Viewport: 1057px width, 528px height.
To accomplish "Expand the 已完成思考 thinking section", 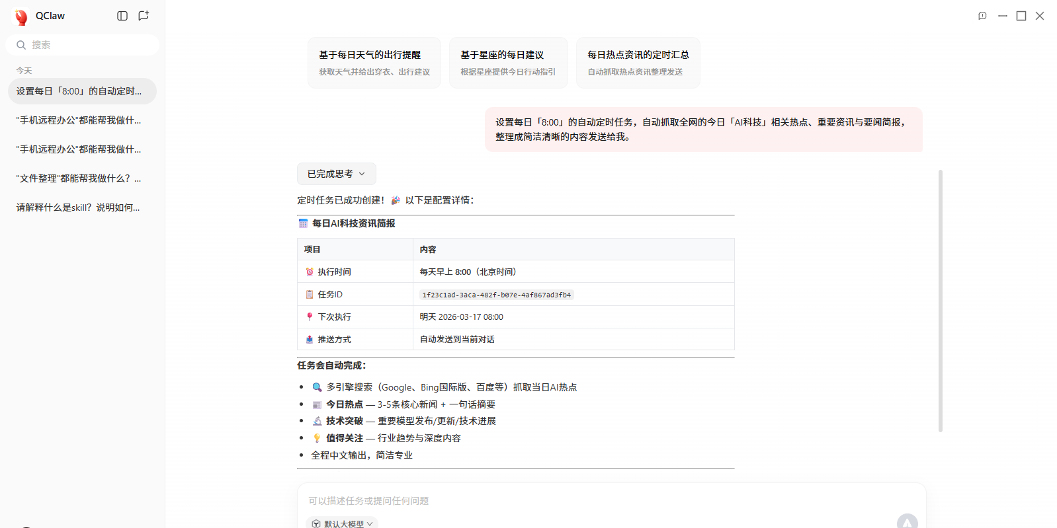I will [x=336, y=174].
